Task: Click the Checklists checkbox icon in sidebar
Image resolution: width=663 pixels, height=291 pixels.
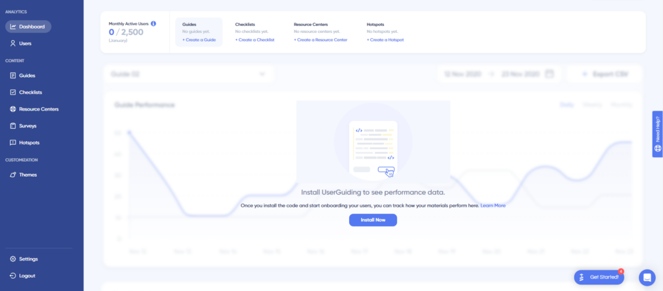Action: pyautogui.click(x=13, y=92)
